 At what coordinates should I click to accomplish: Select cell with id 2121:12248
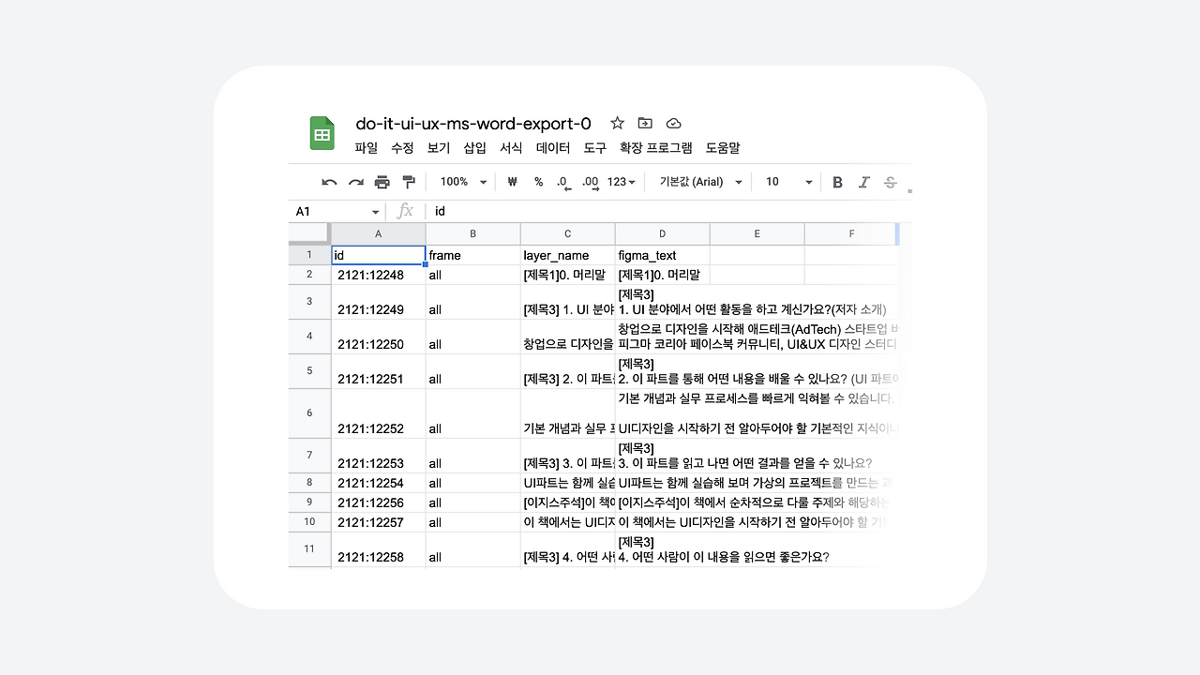pyautogui.click(x=379, y=275)
